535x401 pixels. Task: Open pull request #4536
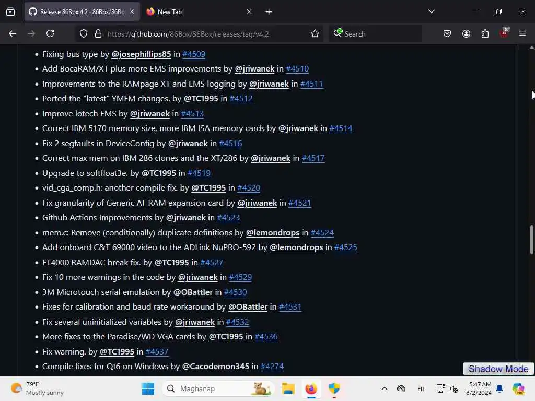click(266, 337)
